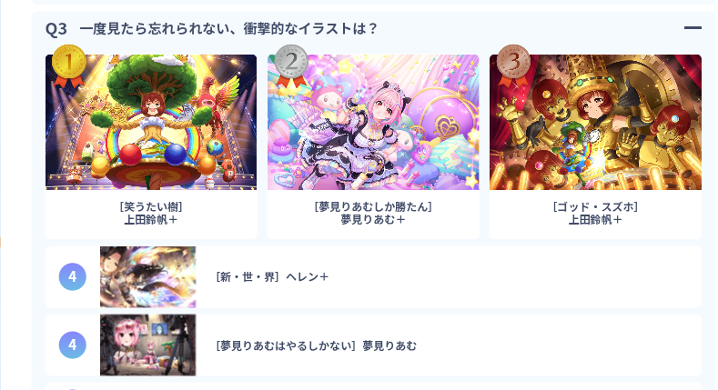Select the 夢見りあむ fourth-place ranking row

click(373, 345)
